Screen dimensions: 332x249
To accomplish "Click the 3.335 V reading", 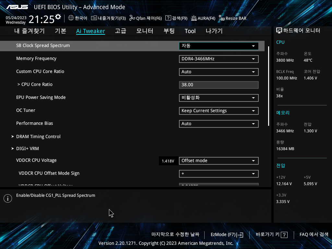I will [x=283, y=202].
